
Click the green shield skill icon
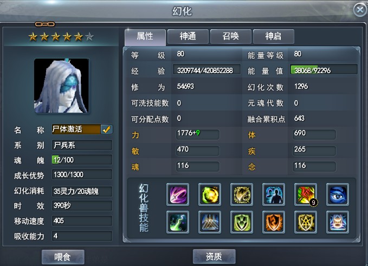tap(242, 222)
